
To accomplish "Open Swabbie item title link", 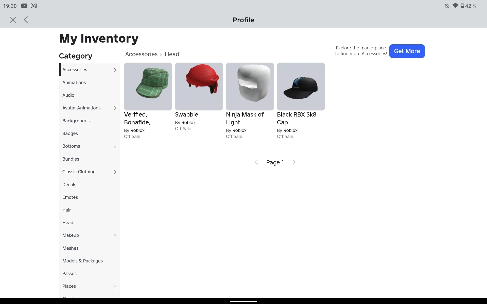I will tap(186, 115).
